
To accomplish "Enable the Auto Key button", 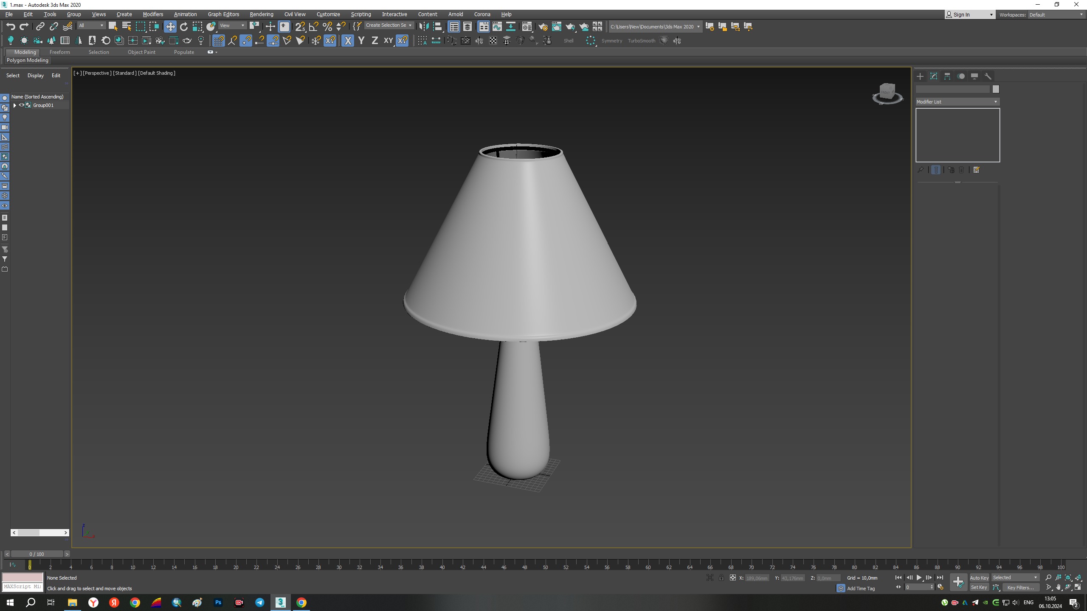I will coord(979,578).
